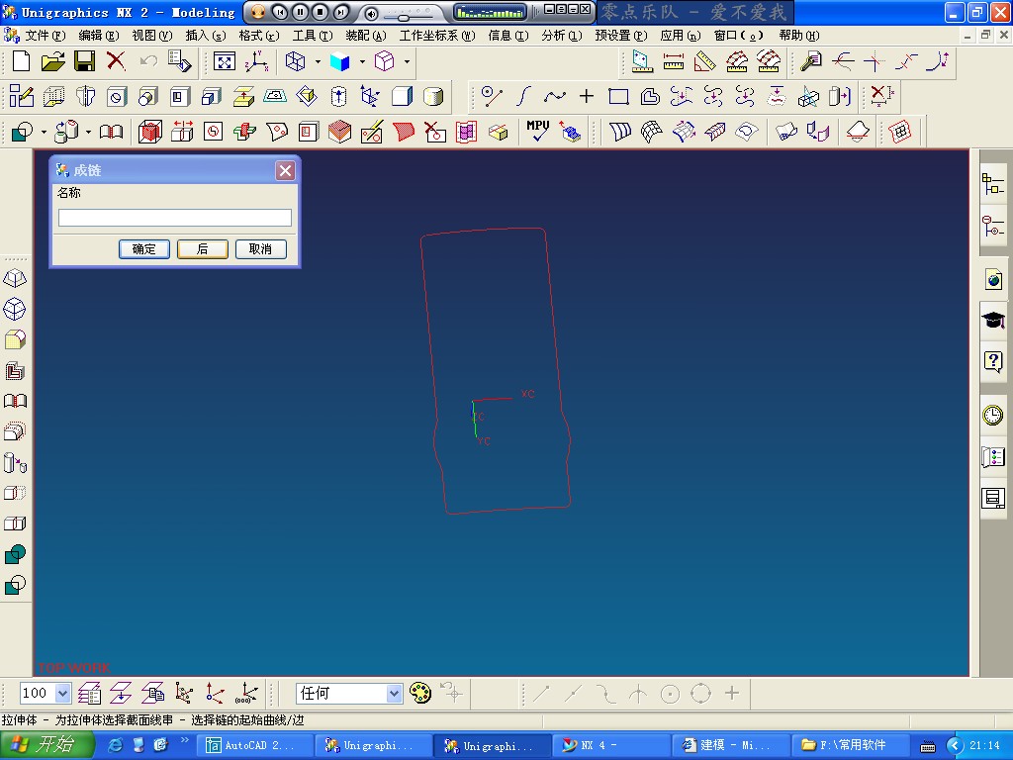Open F:\常用软件 folder from taskbar

tap(850, 746)
